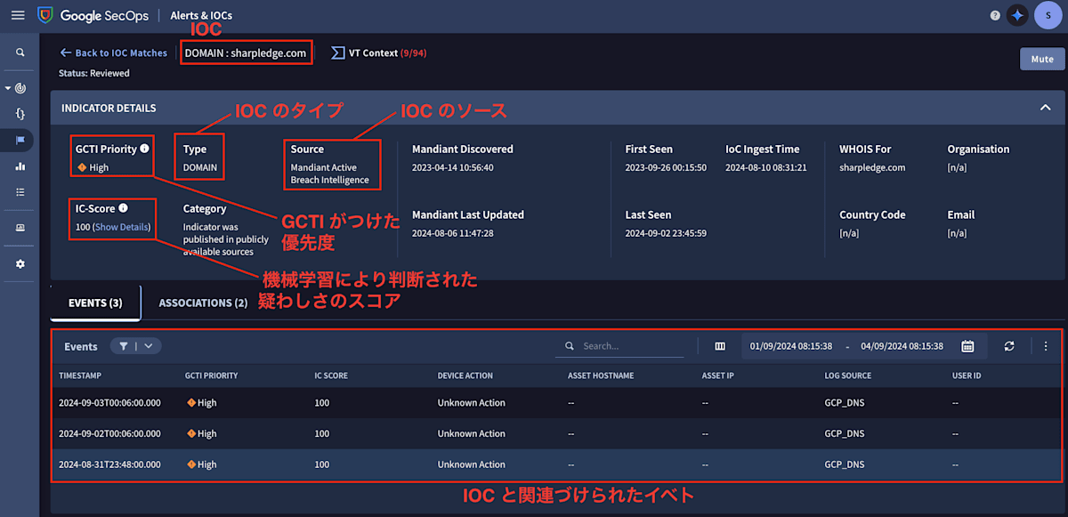This screenshot has width=1068, height=517.
Task: Click the Last Seen value 2024-09-02 23:45:59
Action: coord(666,233)
